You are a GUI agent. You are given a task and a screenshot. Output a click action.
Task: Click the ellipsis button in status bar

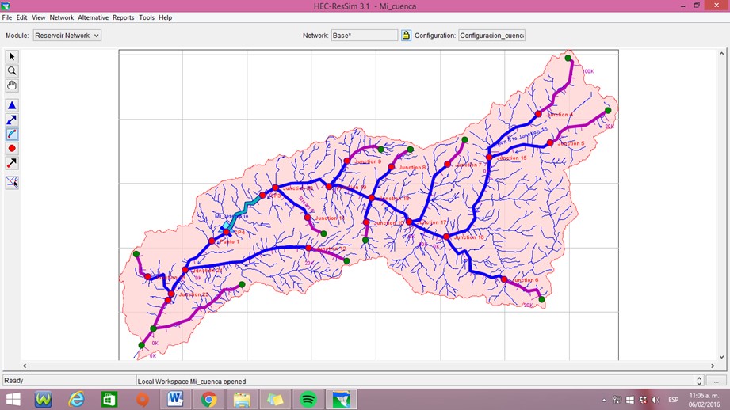716,381
